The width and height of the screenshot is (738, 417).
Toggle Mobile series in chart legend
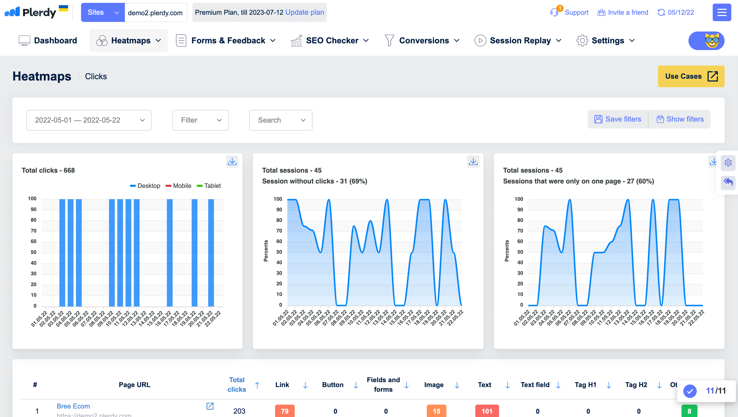[x=179, y=186]
